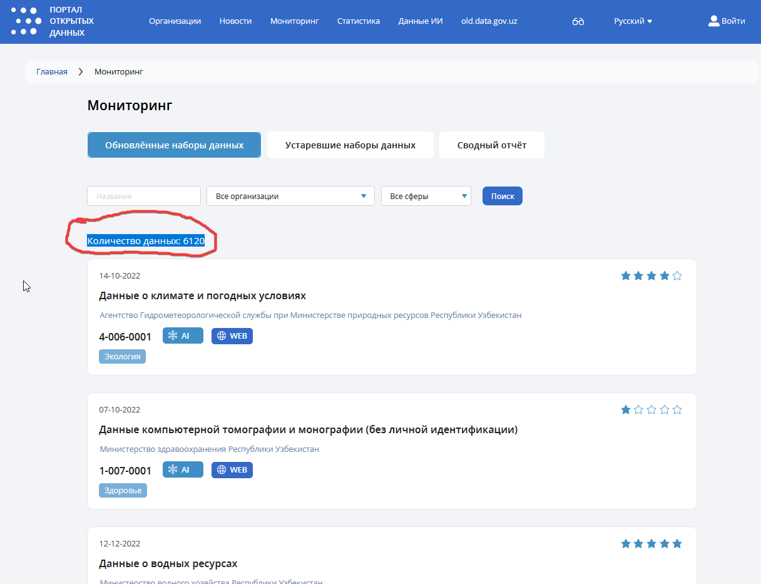Open Мониторинг in top navigation
Image resolution: width=761 pixels, height=584 pixels.
[295, 21]
